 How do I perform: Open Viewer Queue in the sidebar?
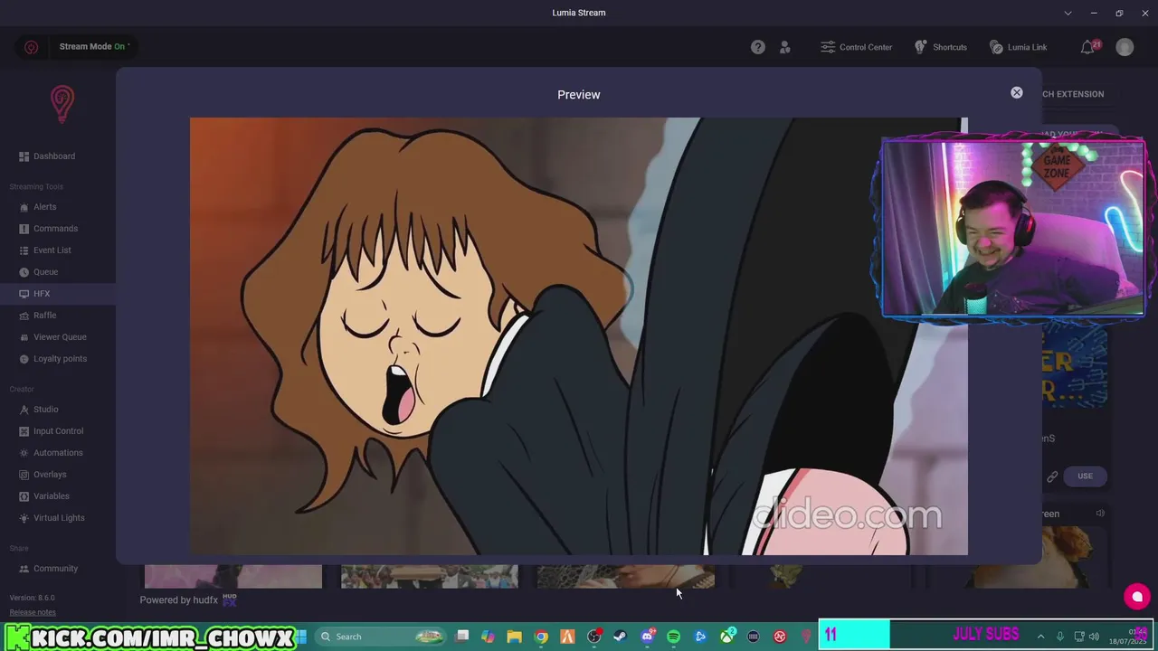pyautogui.click(x=60, y=337)
